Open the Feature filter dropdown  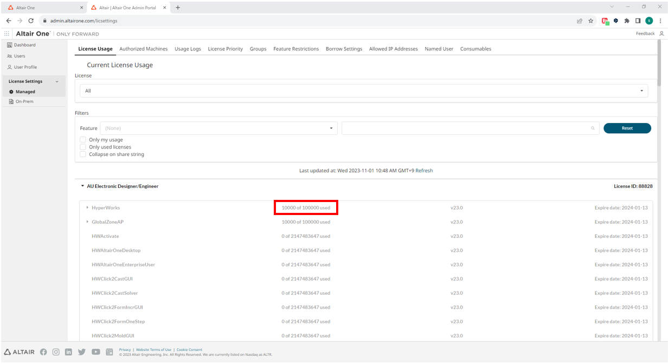pos(218,128)
